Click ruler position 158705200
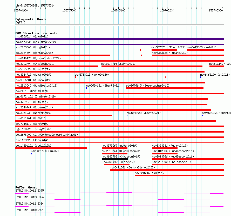 (167, 10)
